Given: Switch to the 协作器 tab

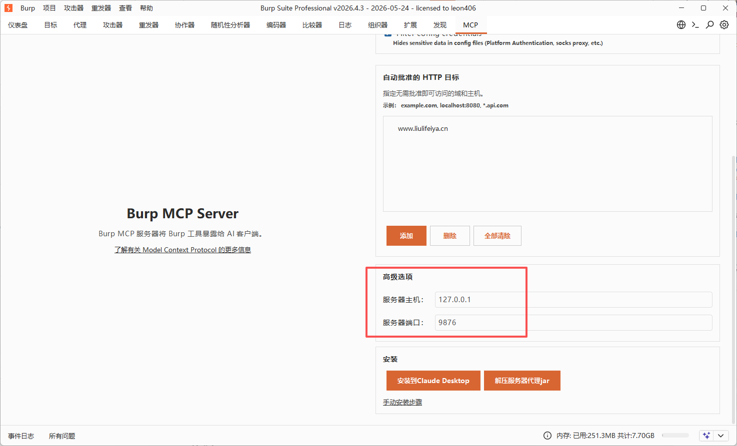Looking at the screenshot, I should pyautogui.click(x=185, y=25).
